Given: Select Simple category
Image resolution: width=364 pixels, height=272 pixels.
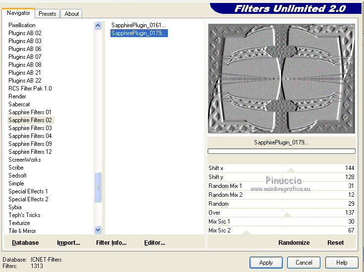Looking at the screenshot, I should pyautogui.click(x=16, y=183).
